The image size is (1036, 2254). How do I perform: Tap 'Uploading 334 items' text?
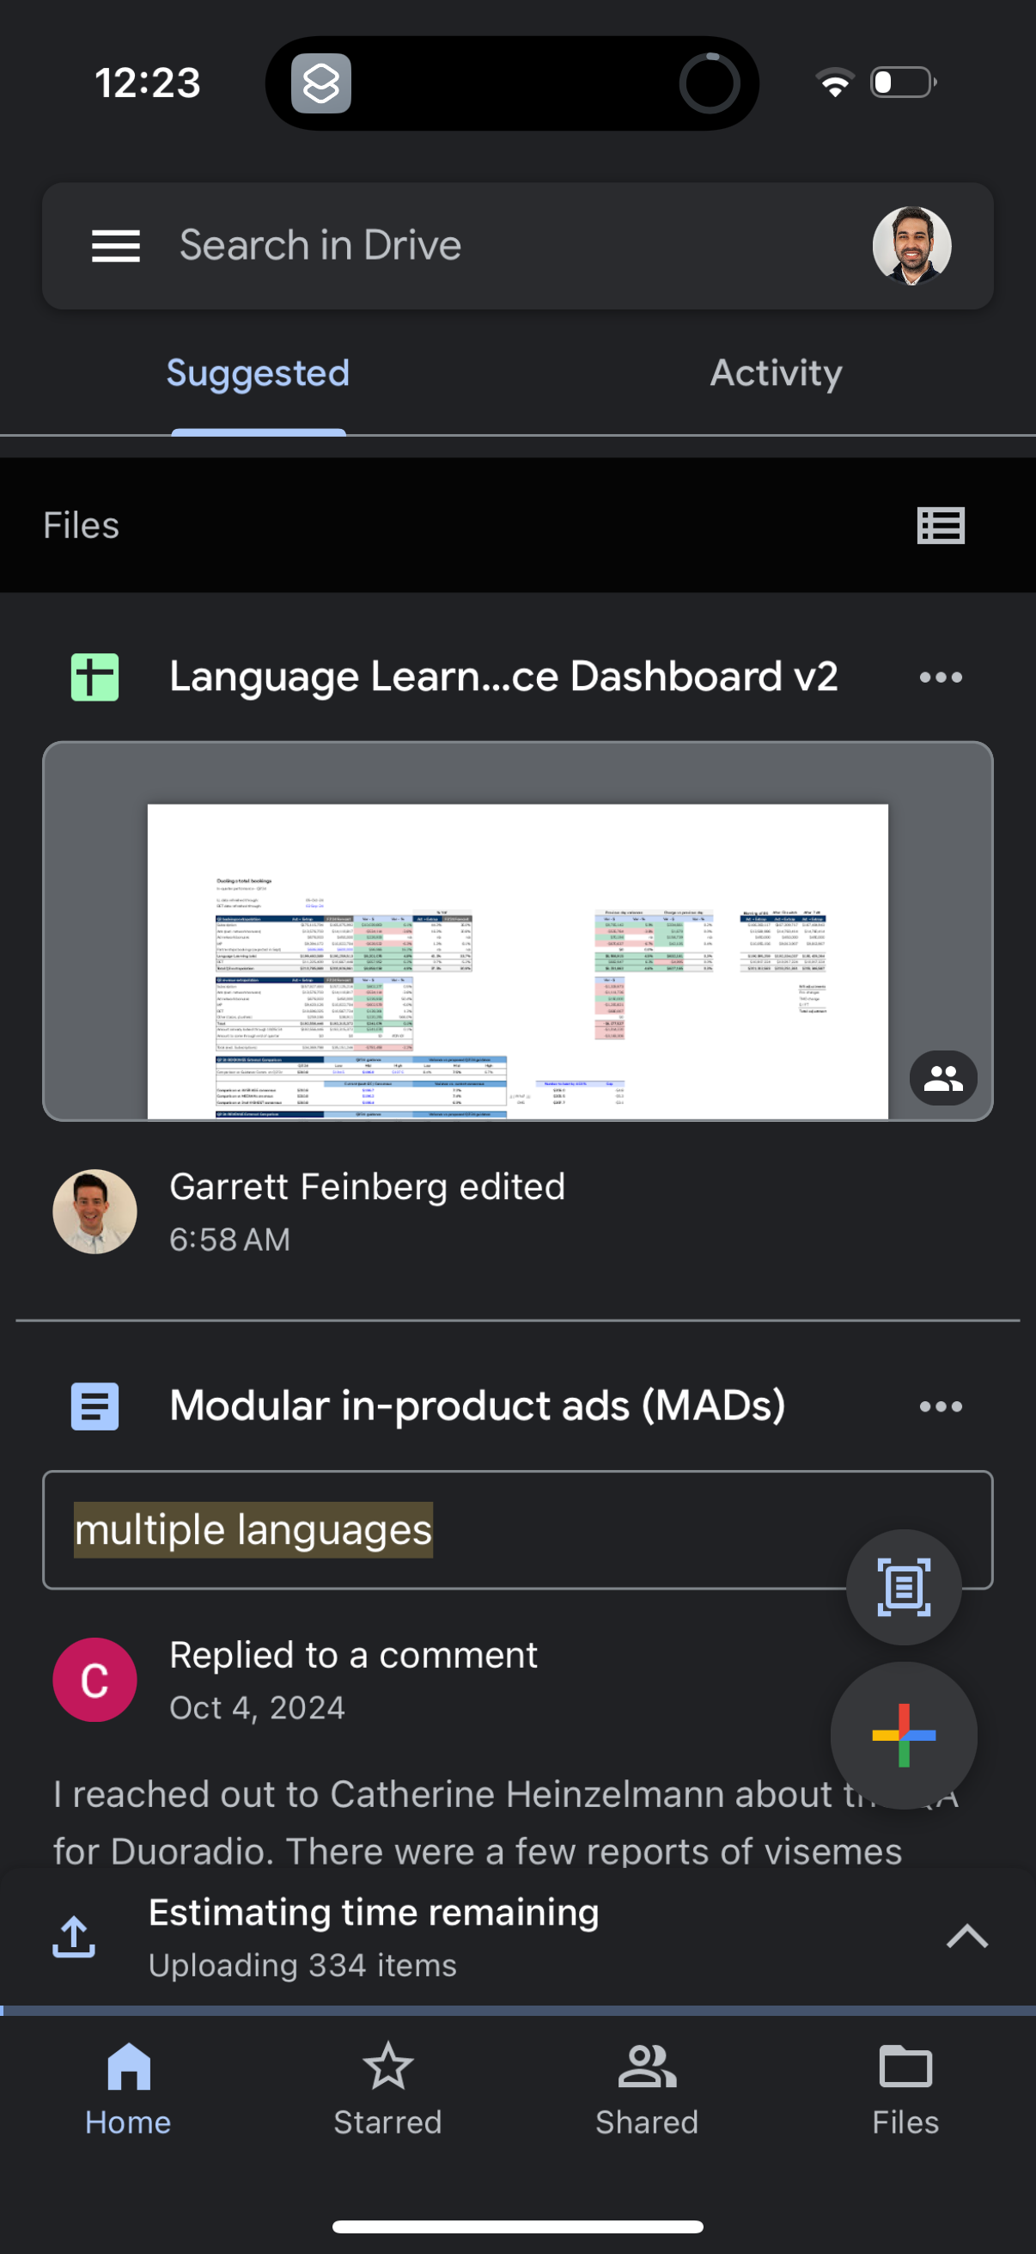[302, 1966]
